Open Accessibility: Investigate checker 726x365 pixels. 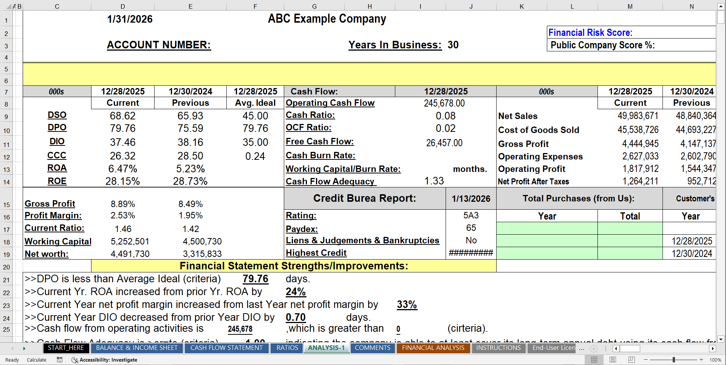tap(104, 360)
